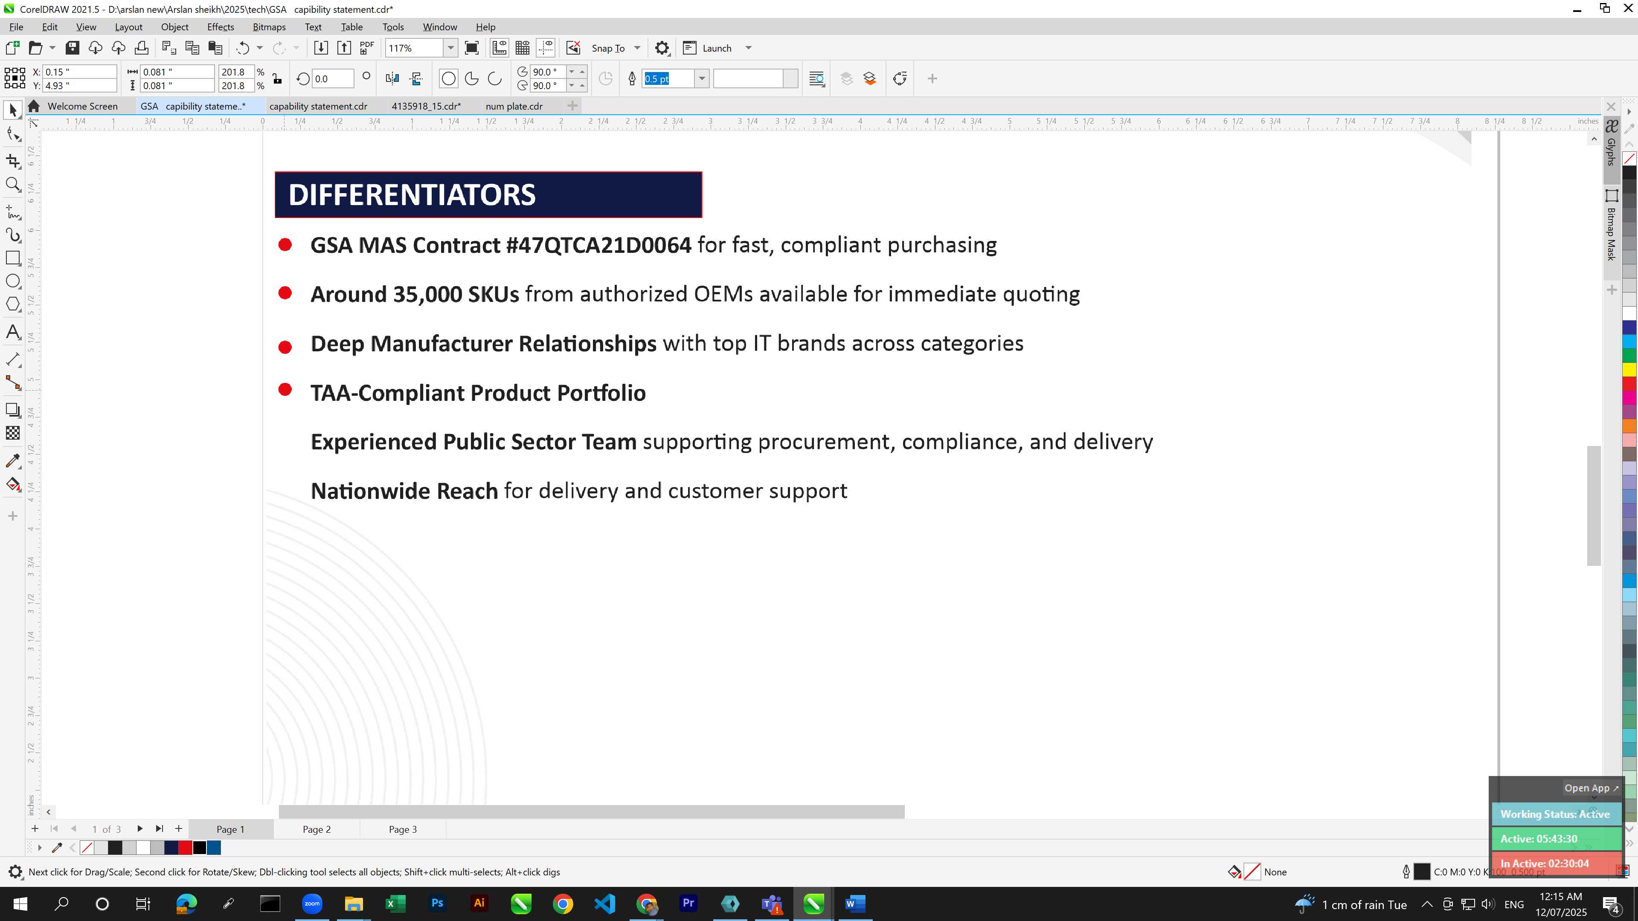Select the Pick tool in toolbox
Viewport: 1638px width, 921px height.
tap(13, 110)
